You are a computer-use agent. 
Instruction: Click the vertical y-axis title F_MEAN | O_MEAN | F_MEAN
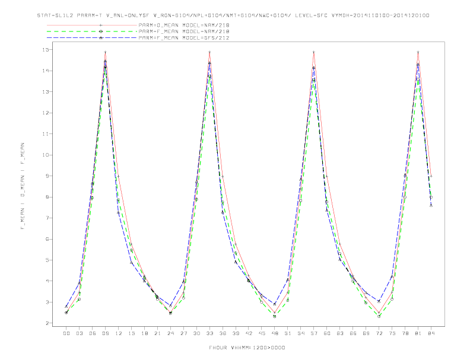[x=23, y=186]
